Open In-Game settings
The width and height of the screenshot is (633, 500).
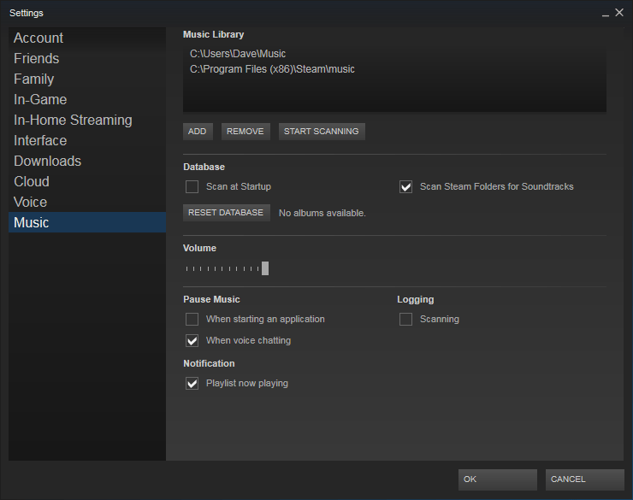point(40,99)
